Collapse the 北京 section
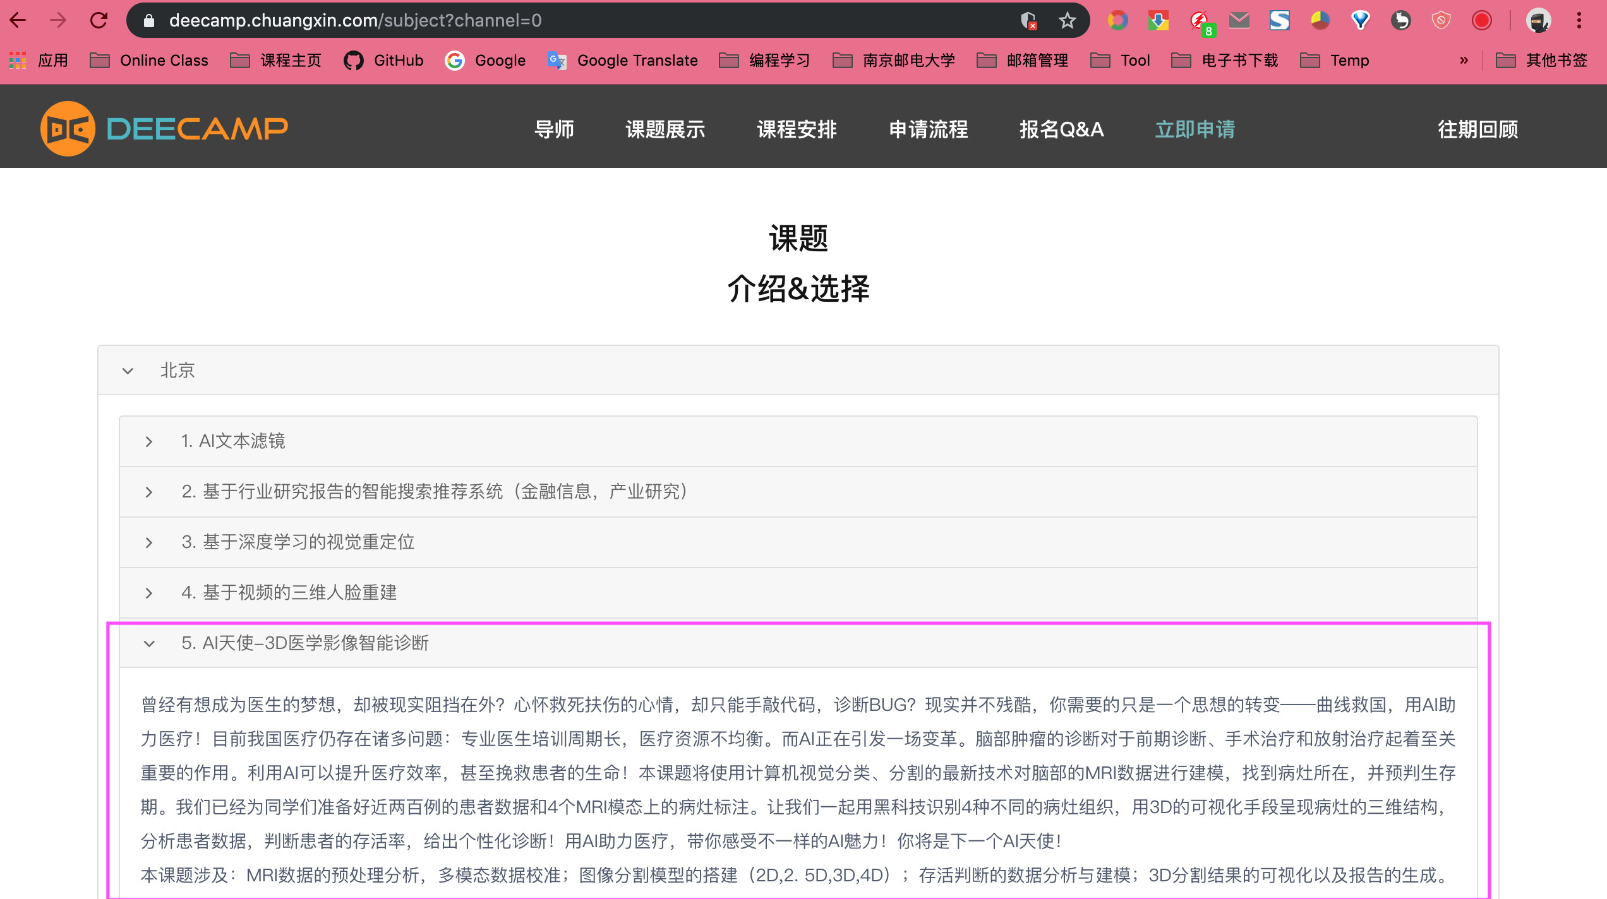This screenshot has height=899, width=1607. [128, 371]
